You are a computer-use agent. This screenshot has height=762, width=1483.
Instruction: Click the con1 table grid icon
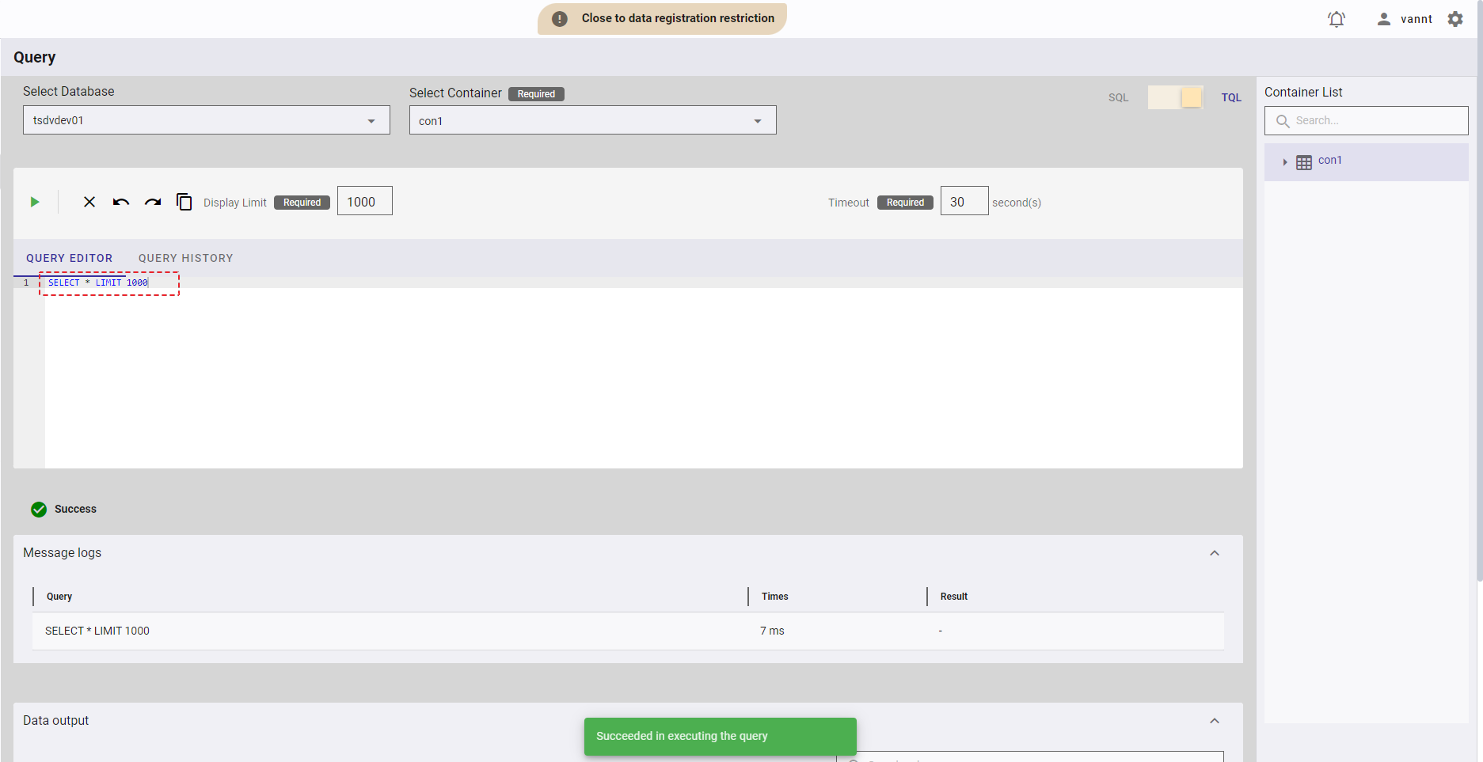point(1303,162)
